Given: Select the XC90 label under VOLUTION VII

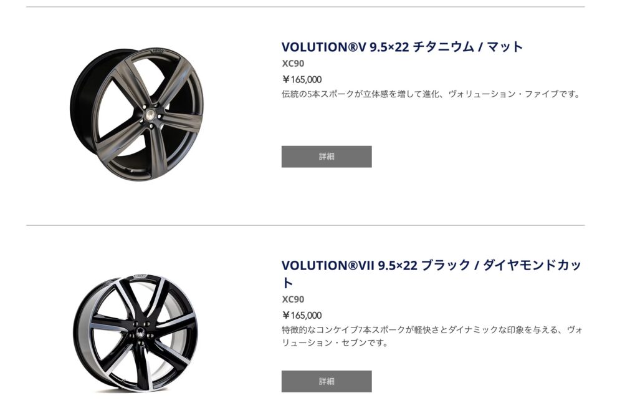Looking at the screenshot, I should [293, 299].
